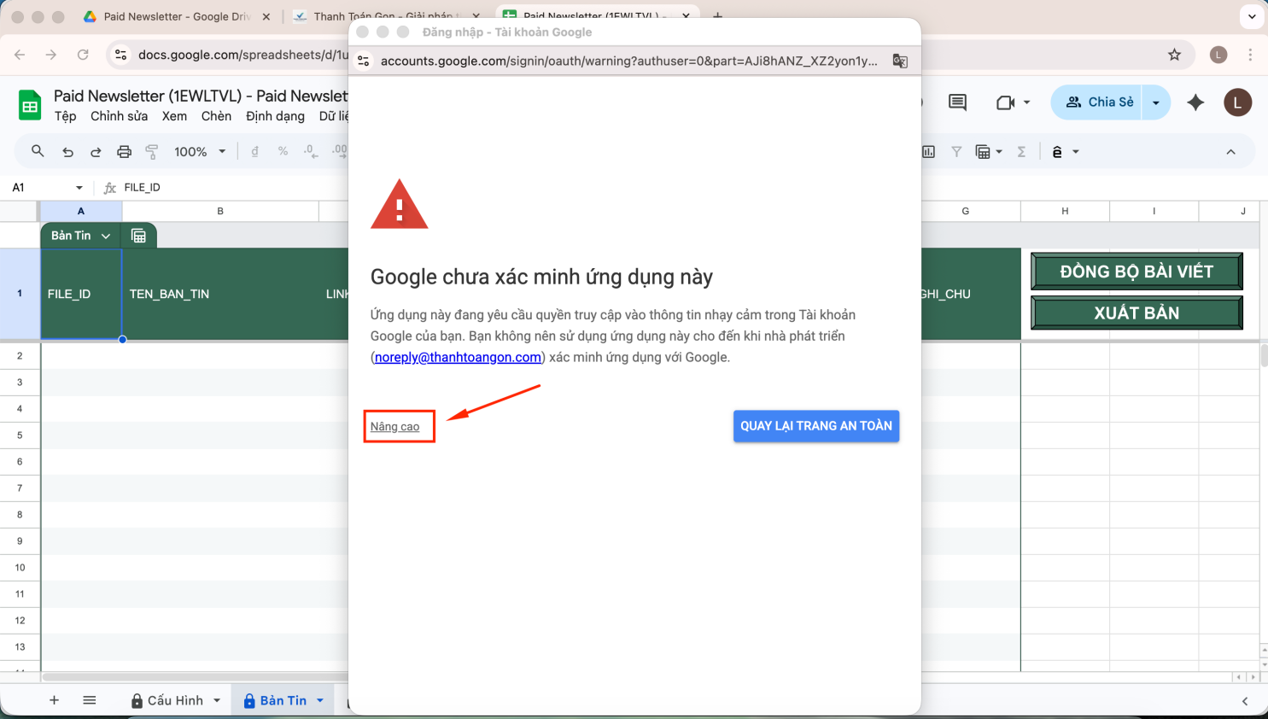The height and width of the screenshot is (719, 1268).
Task: Click the Functions sigma icon
Action: (1021, 151)
